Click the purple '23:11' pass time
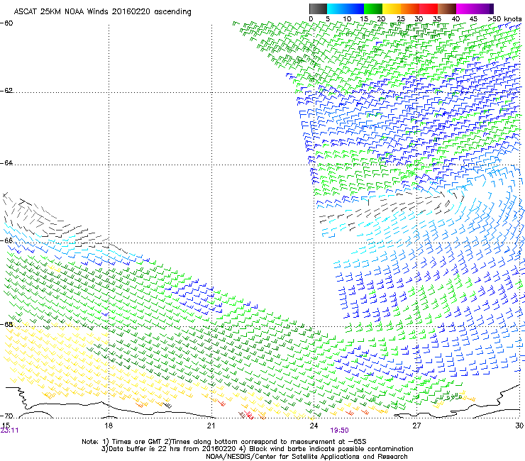The width and height of the screenshot is (525, 461). click(x=9, y=431)
